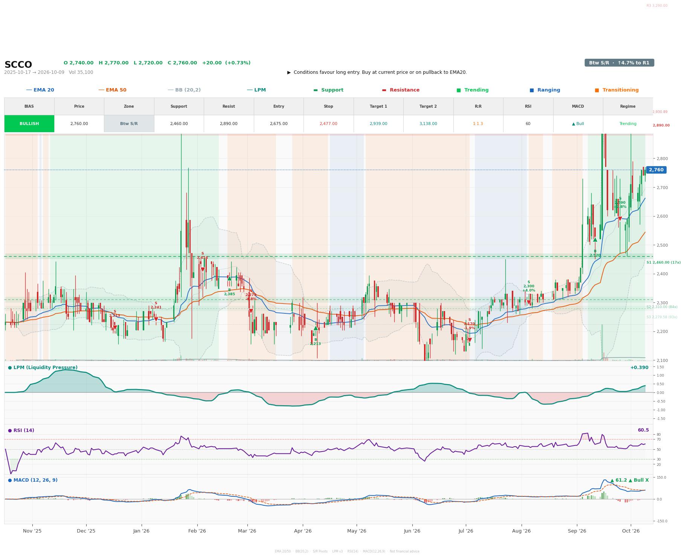Click the green buy triangle above B 2,385
Image resolution: width=685 pixels, height=557 pixels.
coord(229,278)
